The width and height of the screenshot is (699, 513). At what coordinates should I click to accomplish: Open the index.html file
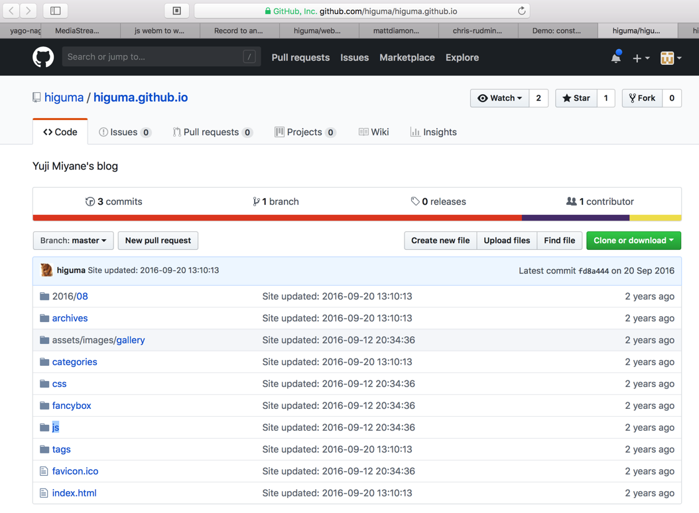pos(74,493)
